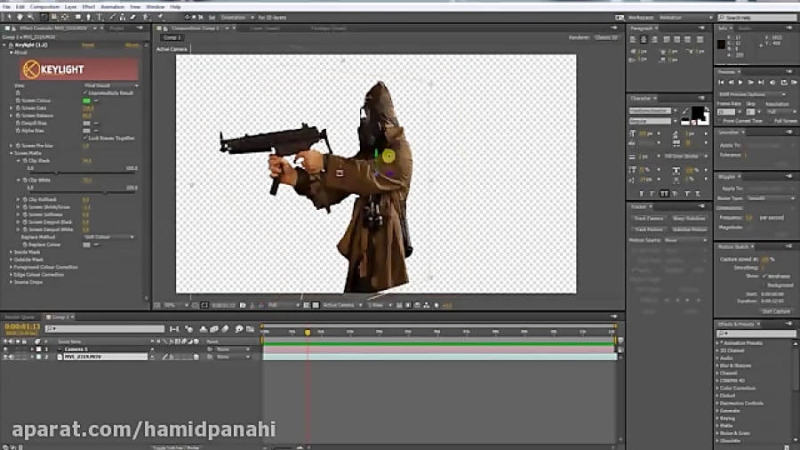800x450 pixels.
Task: Open the Motion Source dropdown in Tracker
Action: [x=686, y=240]
